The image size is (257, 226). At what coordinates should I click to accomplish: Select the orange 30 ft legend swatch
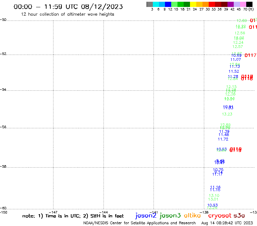point(206,4)
